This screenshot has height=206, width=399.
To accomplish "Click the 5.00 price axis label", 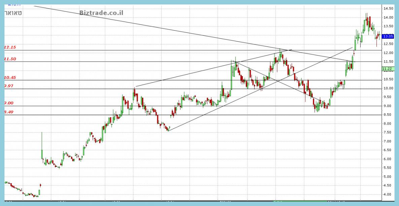I will click(x=387, y=177).
